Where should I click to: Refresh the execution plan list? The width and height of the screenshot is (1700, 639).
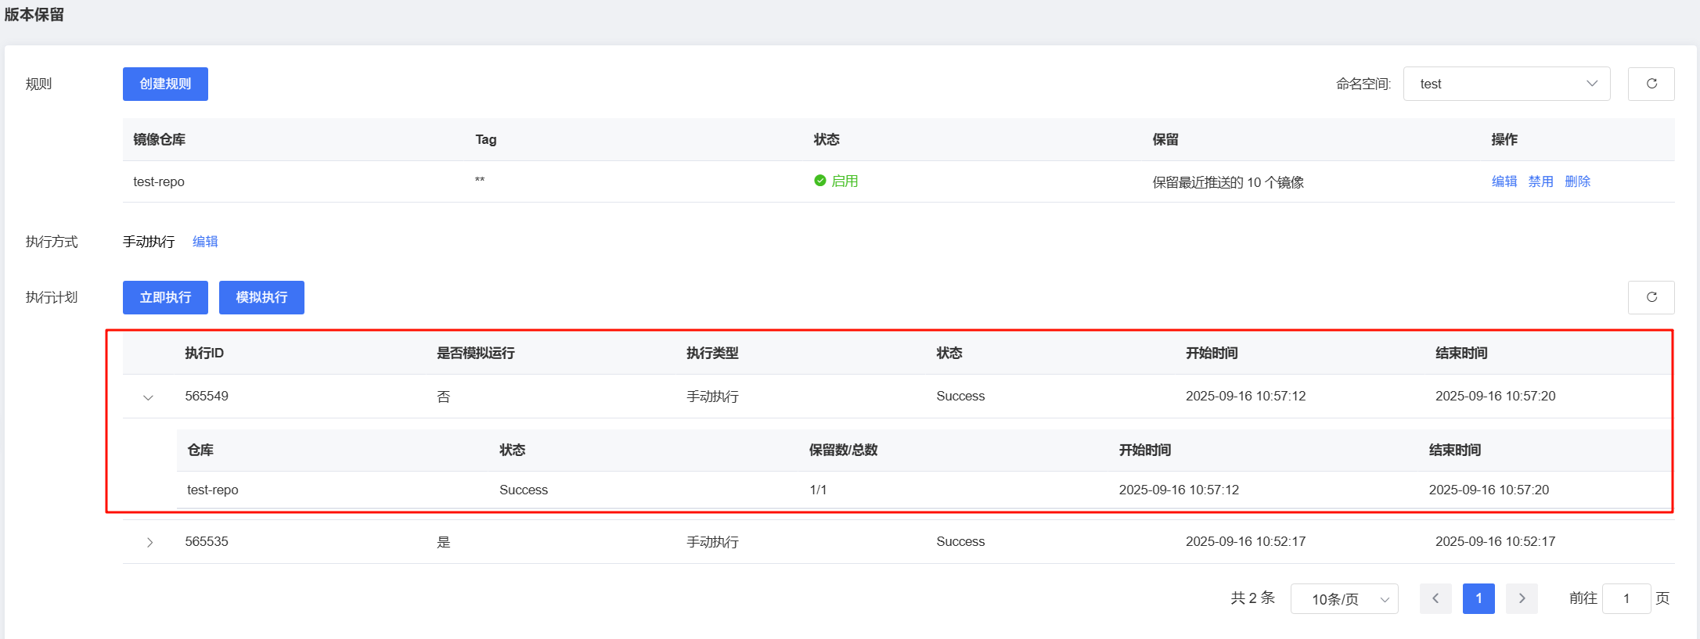(x=1651, y=297)
